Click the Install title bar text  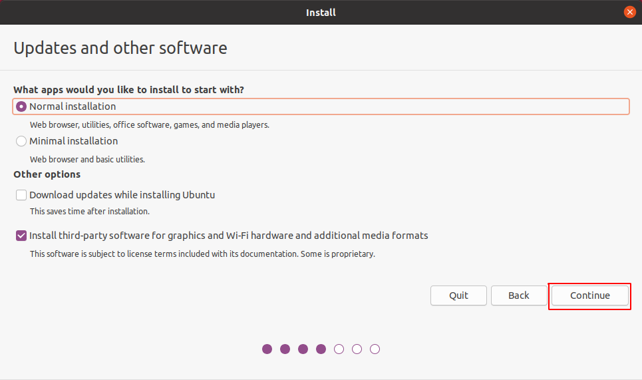[321, 12]
